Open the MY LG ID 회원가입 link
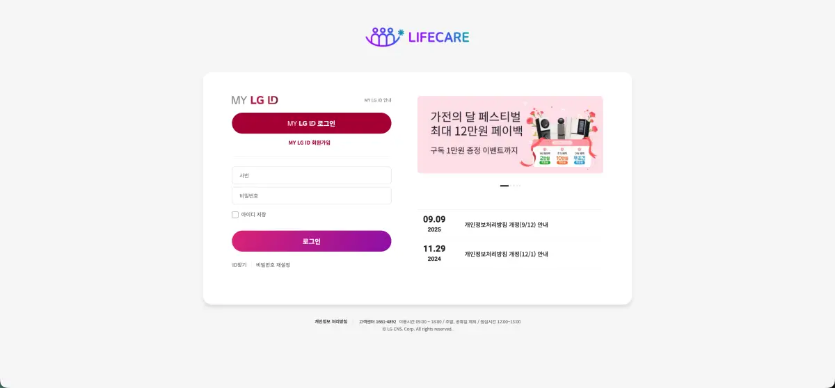835x388 pixels. (310, 143)
